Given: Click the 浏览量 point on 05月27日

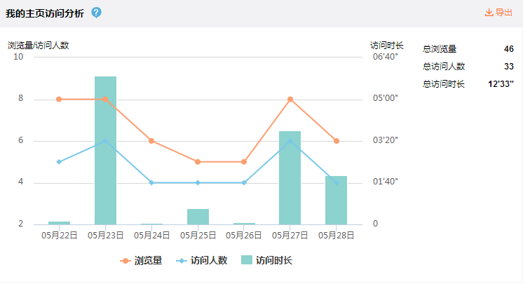Looking at the screenshot, I should click(x=290, y=99).
